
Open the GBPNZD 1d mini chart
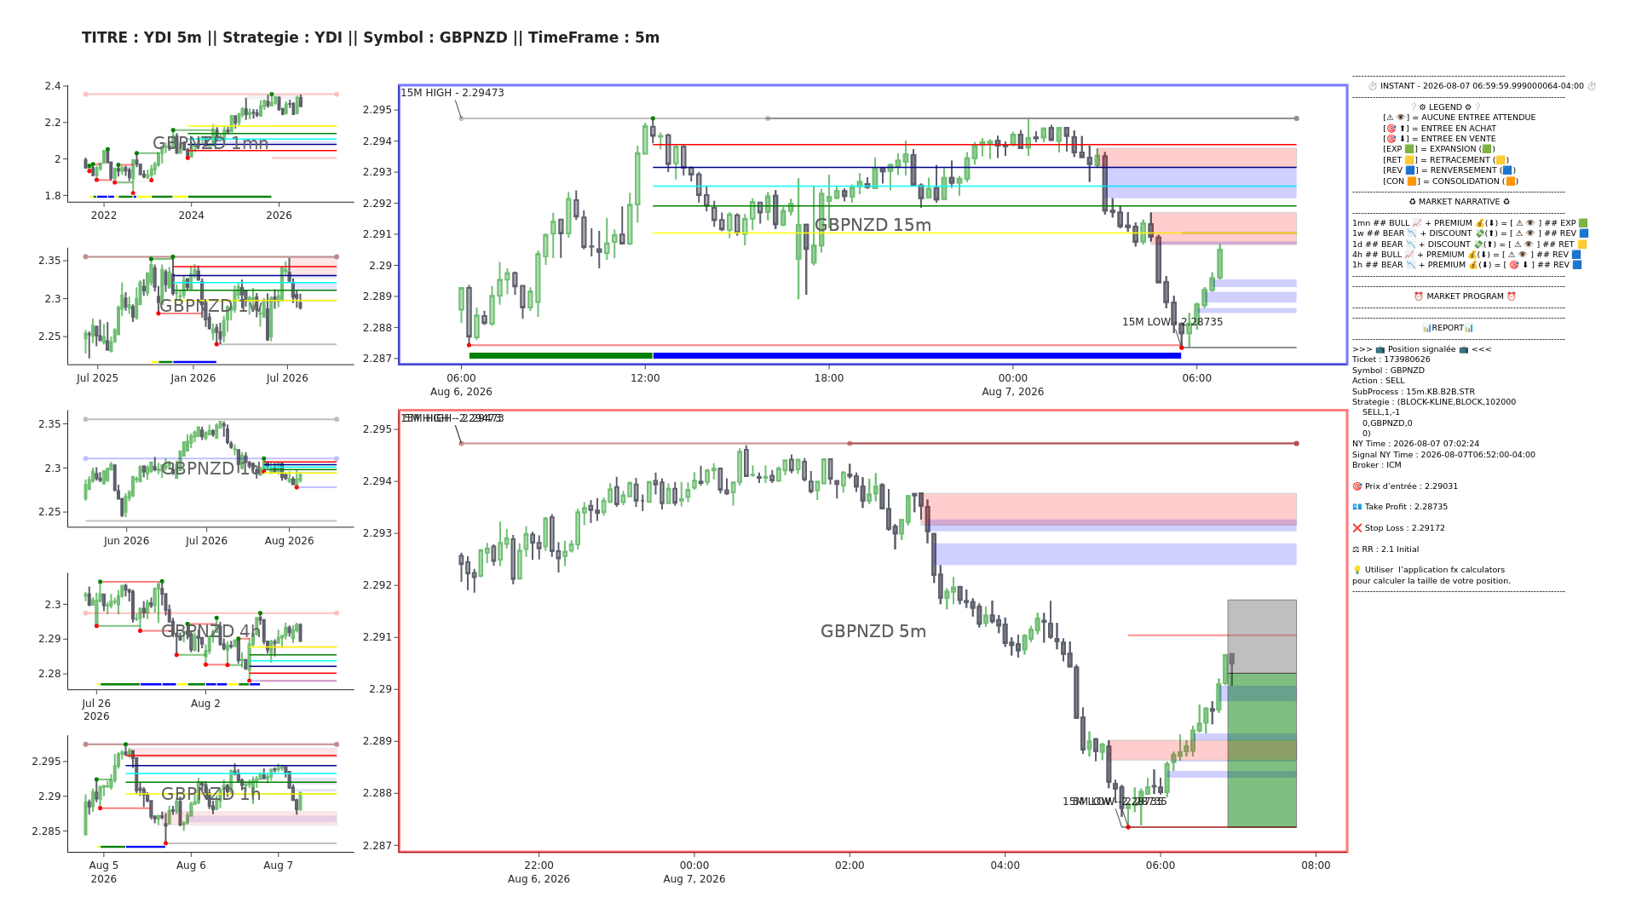click(x=210, y=469)
